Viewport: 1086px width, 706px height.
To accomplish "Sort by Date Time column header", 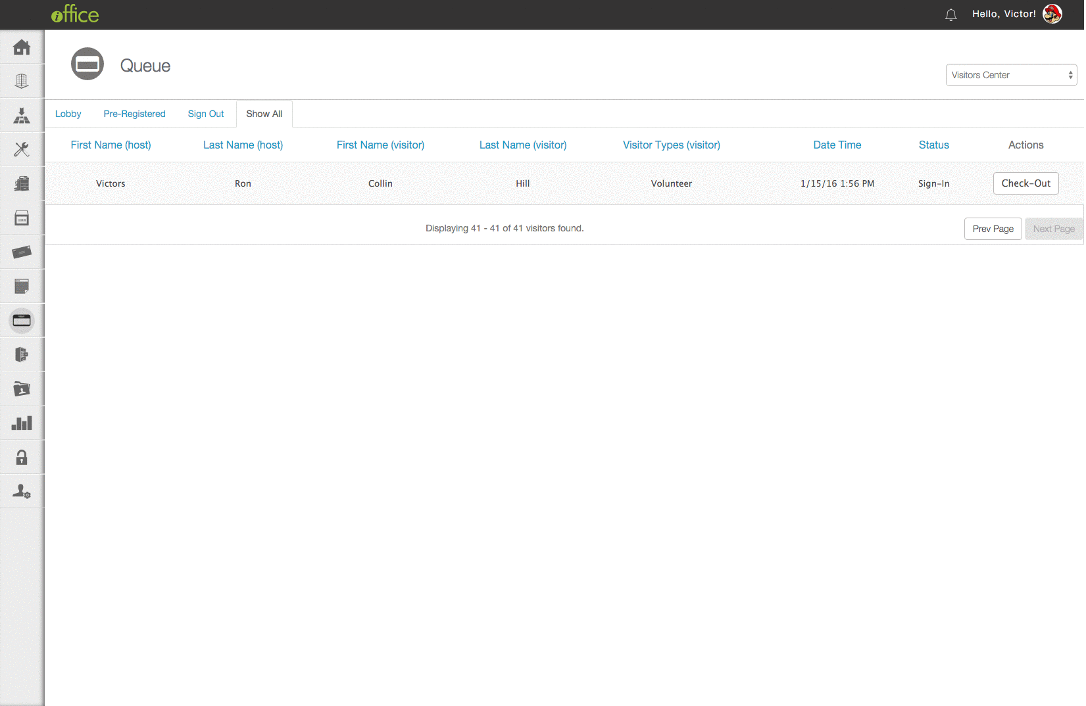I will (x=837, y=145).
